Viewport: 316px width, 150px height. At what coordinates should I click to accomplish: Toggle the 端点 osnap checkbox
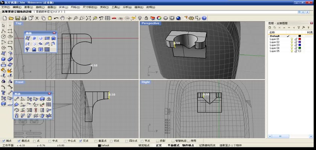pyautogui.click(x=4, y=141)
